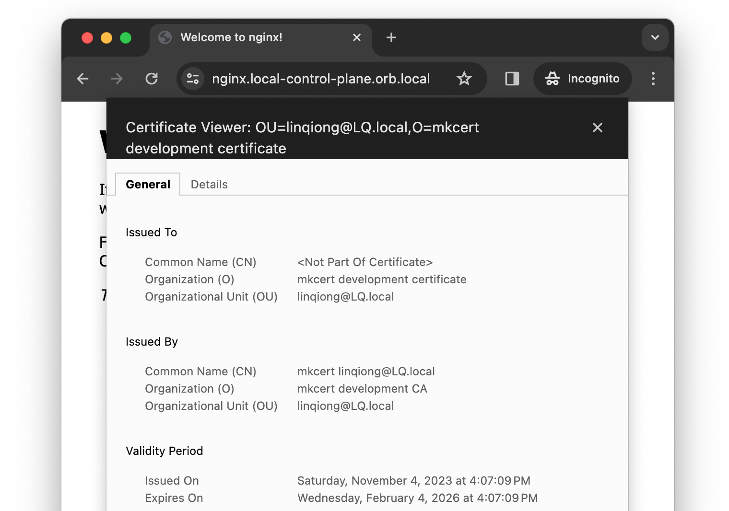Click the browser back arrow
The height and width of the screenshot is (511, 729).
(83, 79)
